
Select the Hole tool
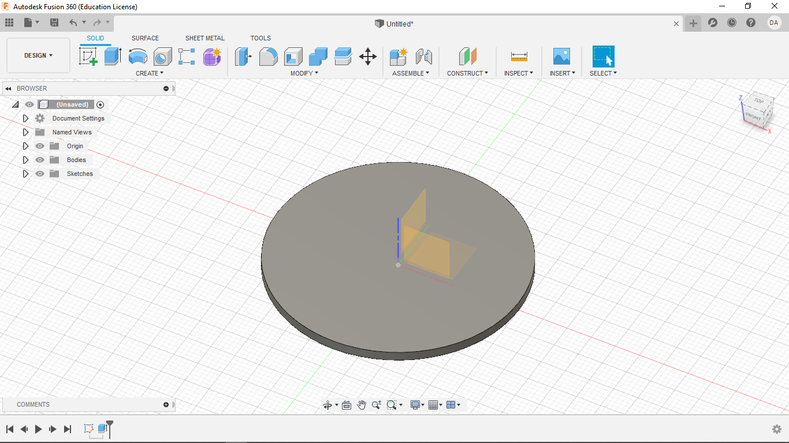coord(162,57)
